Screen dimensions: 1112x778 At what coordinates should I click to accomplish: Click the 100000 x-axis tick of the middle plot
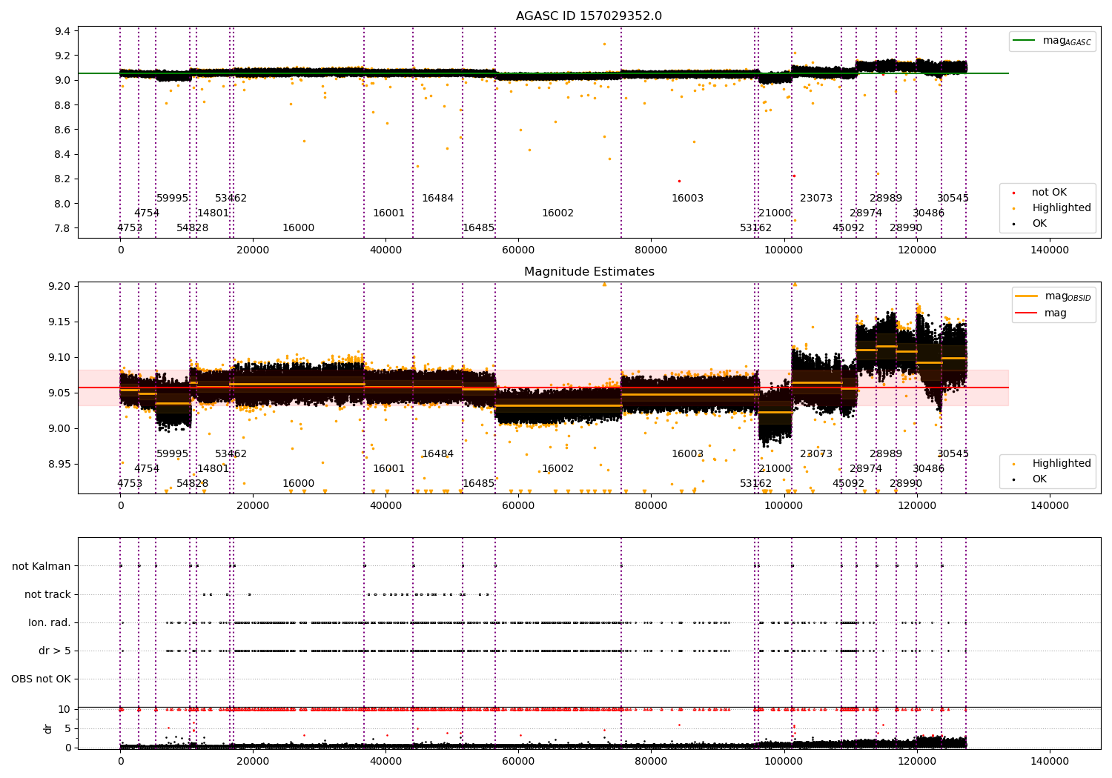pos(784,505)
